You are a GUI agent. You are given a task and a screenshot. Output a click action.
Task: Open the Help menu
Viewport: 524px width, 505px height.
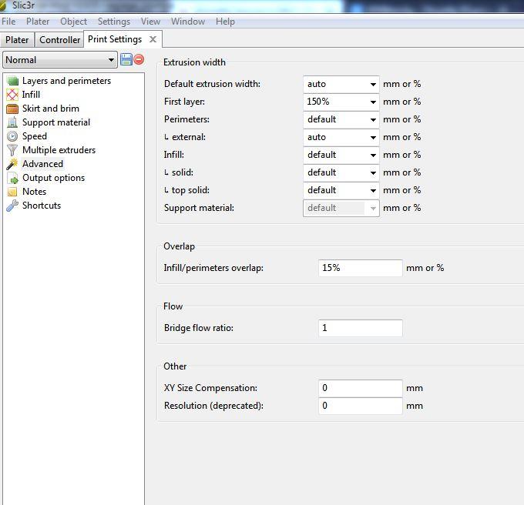point(225,22)
